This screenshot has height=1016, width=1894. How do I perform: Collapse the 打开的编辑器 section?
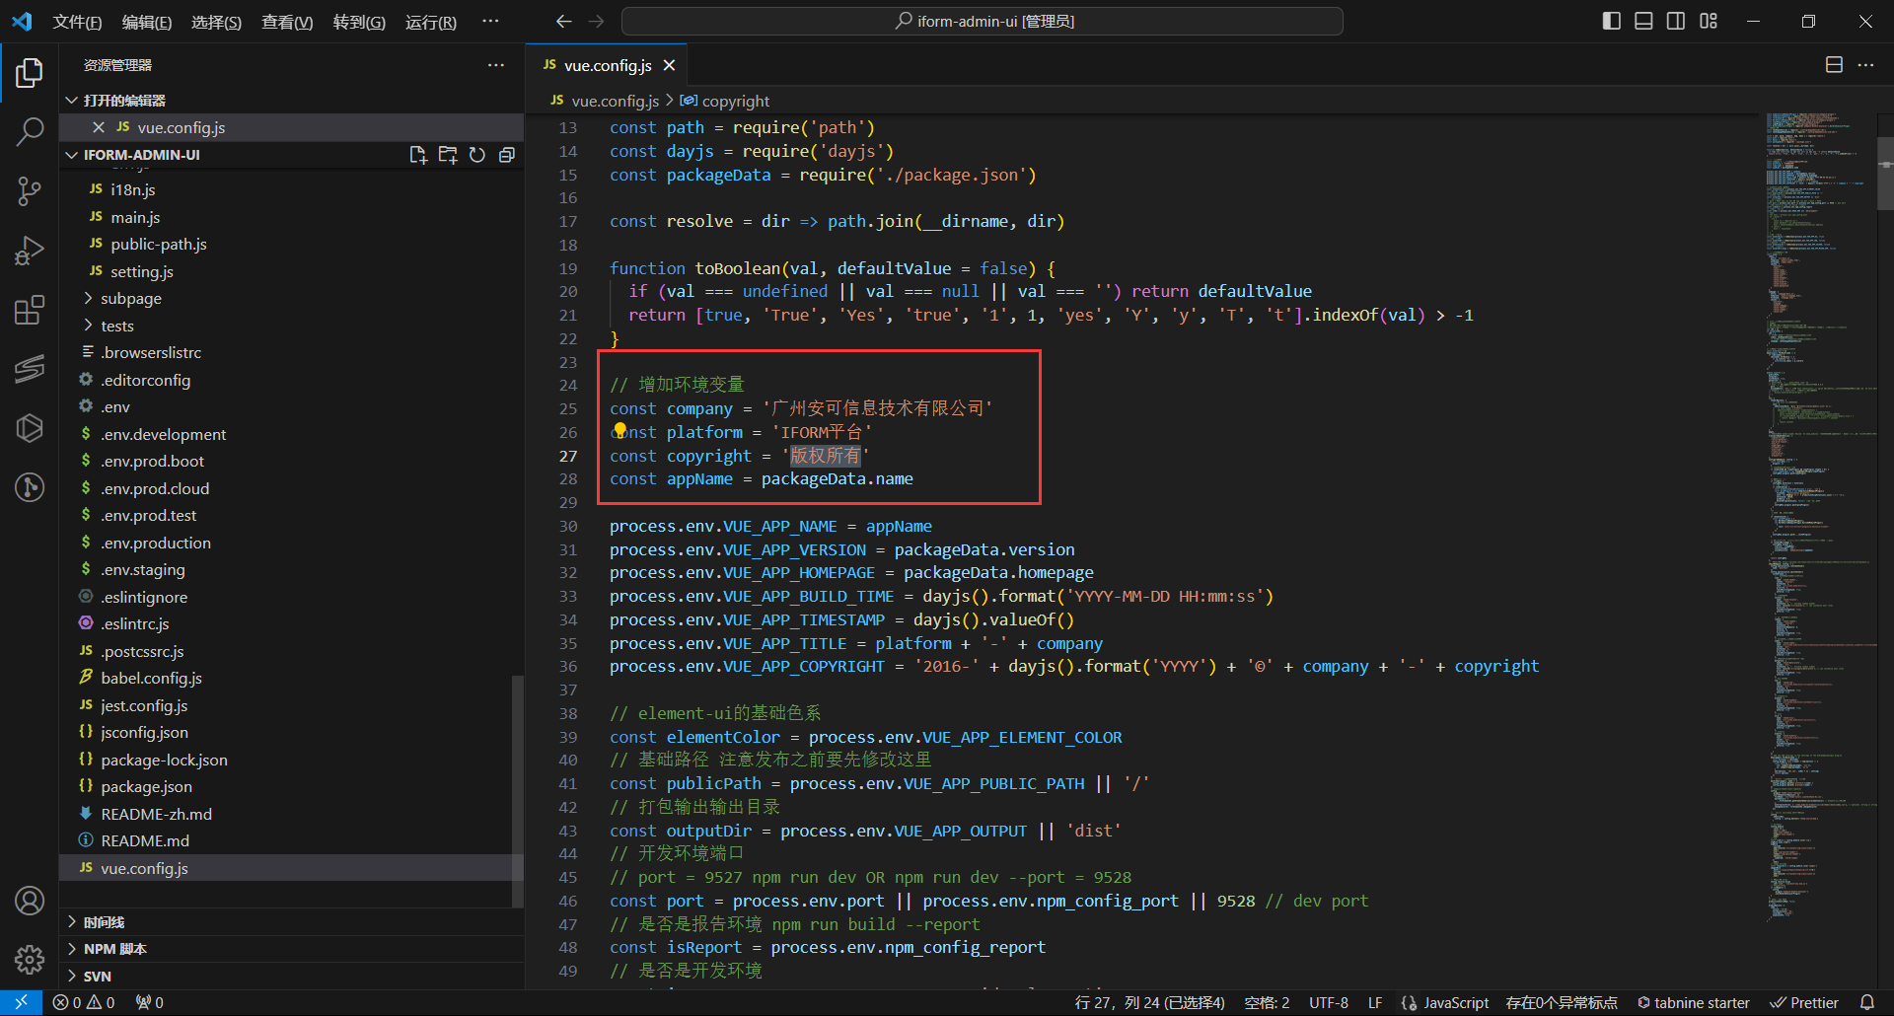tap(124, 101)
